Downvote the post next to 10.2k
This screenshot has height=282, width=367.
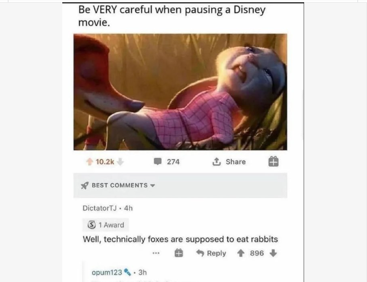pyautogui.click(x=120, y=161)
